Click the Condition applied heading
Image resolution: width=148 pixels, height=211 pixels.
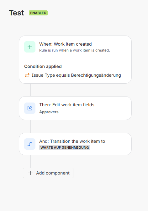point(43,66)
